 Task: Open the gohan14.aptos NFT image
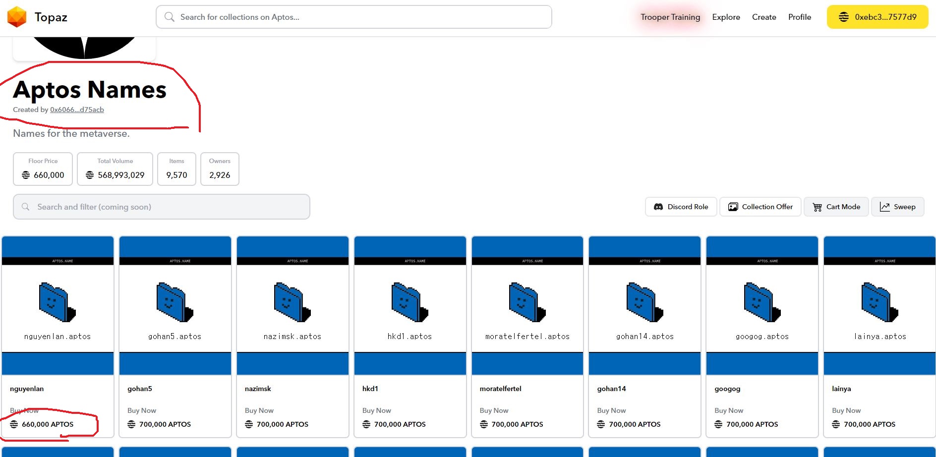[645, 306]
